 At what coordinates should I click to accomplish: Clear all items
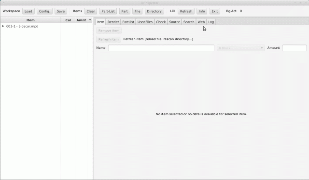click(91, 11)
